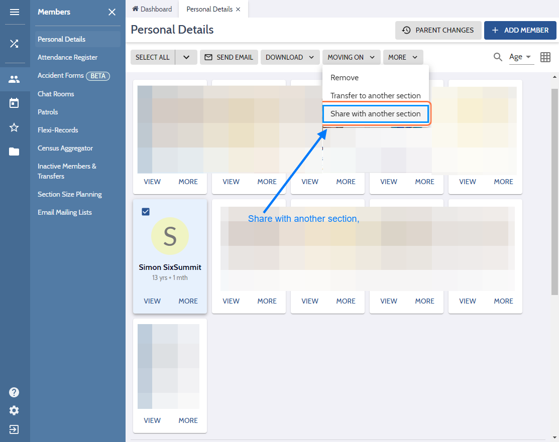The height and width of the screenshot is (442, 559).
Task: Open the folder files icon
Action: 14,152
